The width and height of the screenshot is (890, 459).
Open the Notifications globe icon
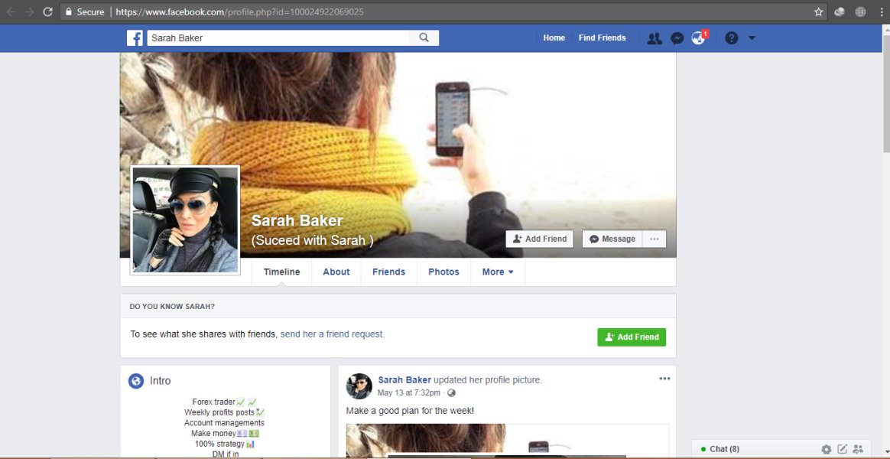click(698, 38)
